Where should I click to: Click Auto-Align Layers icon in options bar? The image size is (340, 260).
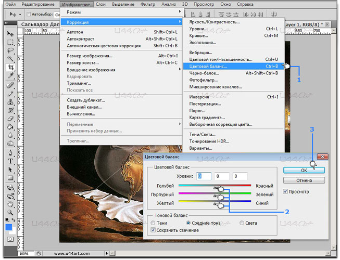pyautogui.click(x=274, y=15)
